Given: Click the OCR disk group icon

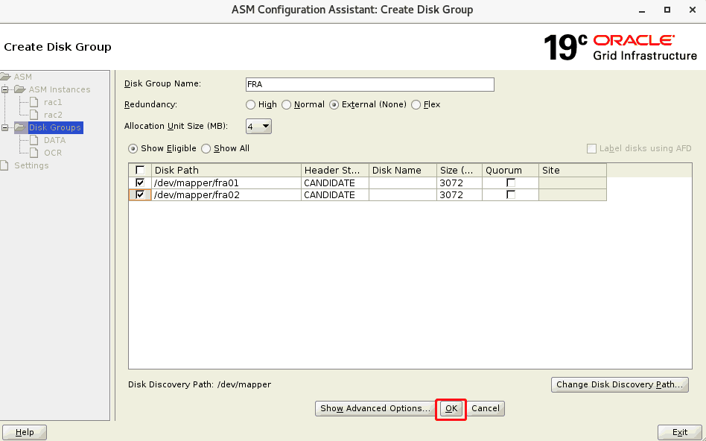Looking at the screenshot, I should point(34,153).
